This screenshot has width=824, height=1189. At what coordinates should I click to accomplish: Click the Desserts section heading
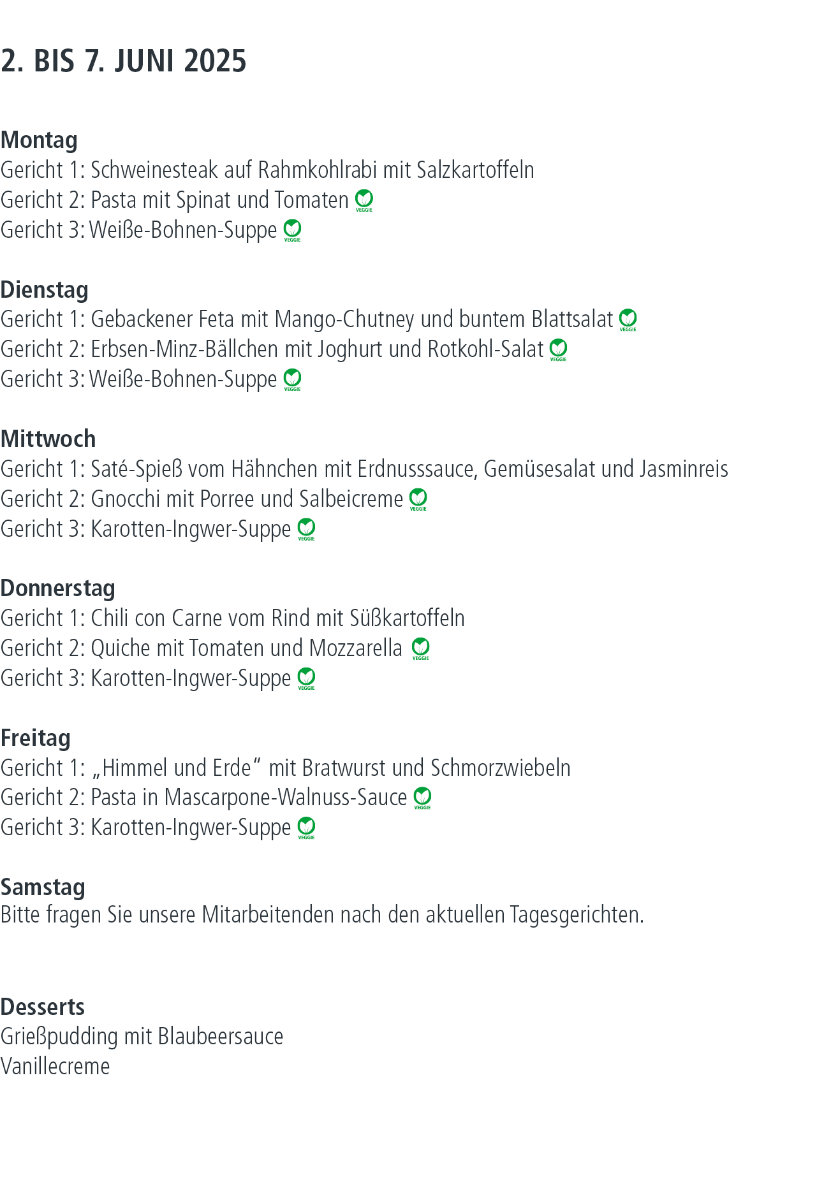point(43,1007)
